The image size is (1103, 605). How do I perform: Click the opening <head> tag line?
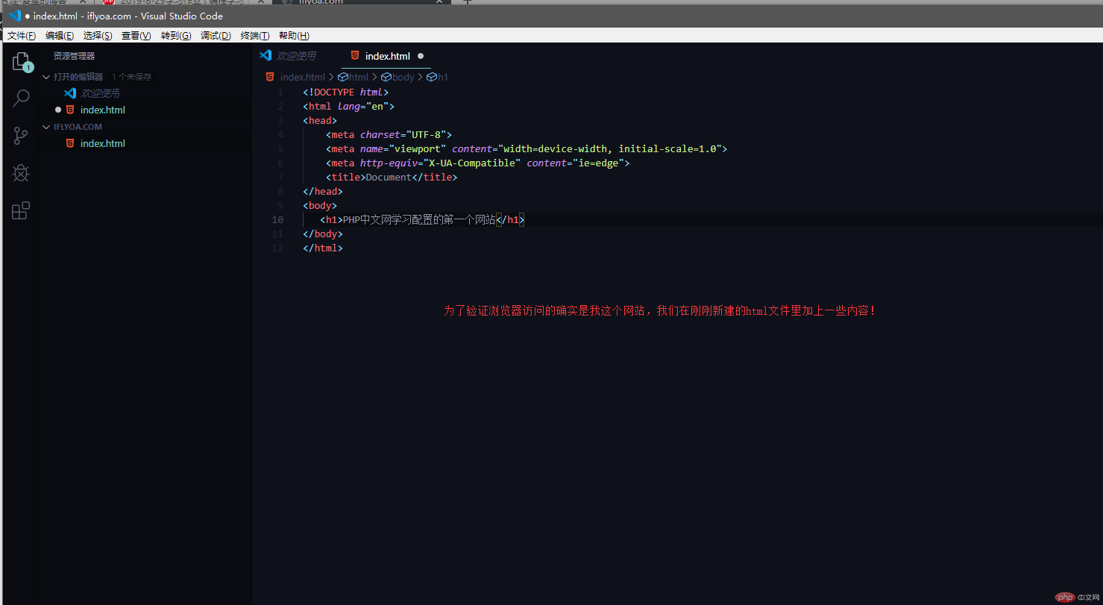click(320, 121)
